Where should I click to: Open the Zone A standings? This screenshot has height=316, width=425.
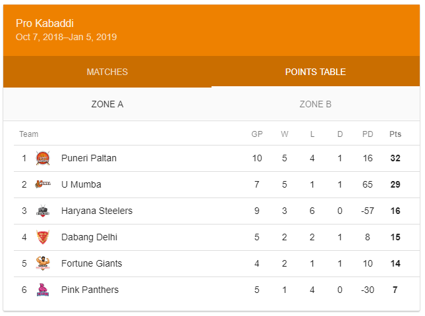[x=107, y=104]
